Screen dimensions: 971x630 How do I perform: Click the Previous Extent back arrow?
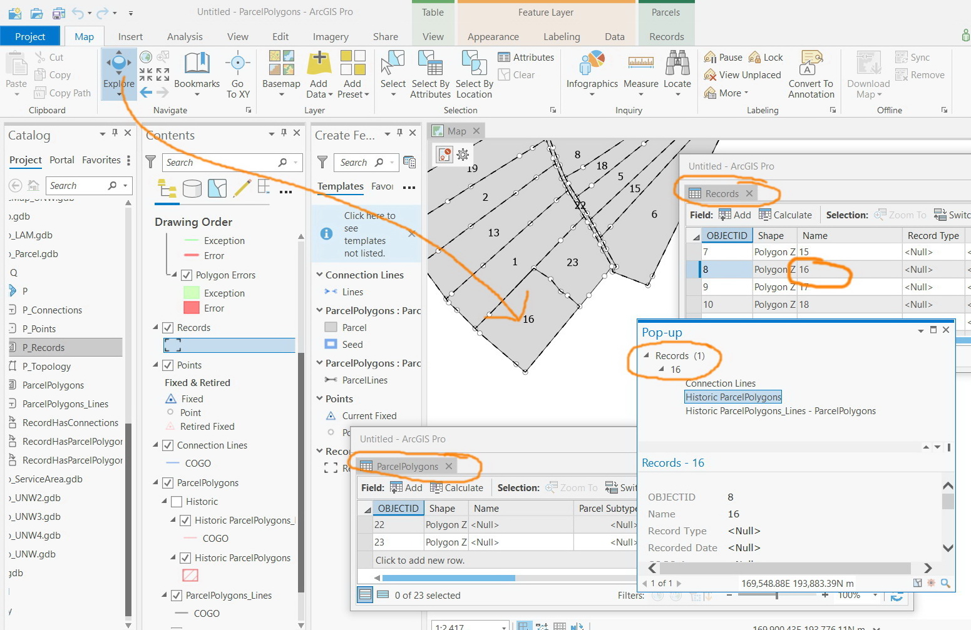click(x=146, y=93)
